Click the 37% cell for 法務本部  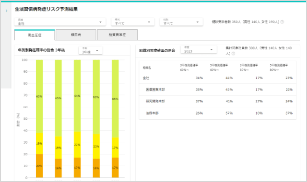click(x=289, y=113)
